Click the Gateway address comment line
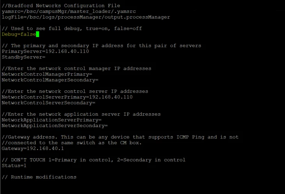Screen dimensions: 285x194 120,137
